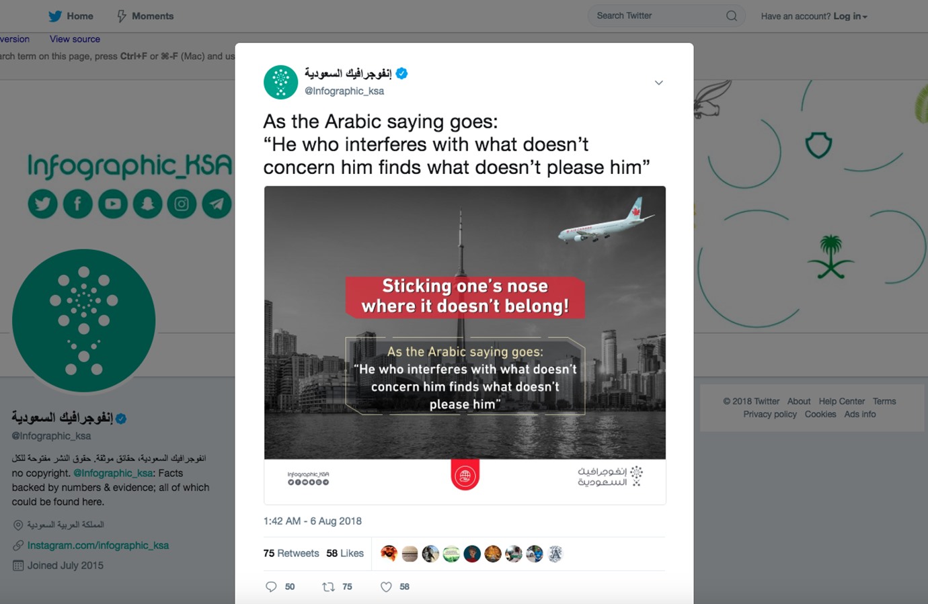Open the banner's Telegram icon
Image resolution: width=928 pixels, height=604 pixels.
[217, 204]
